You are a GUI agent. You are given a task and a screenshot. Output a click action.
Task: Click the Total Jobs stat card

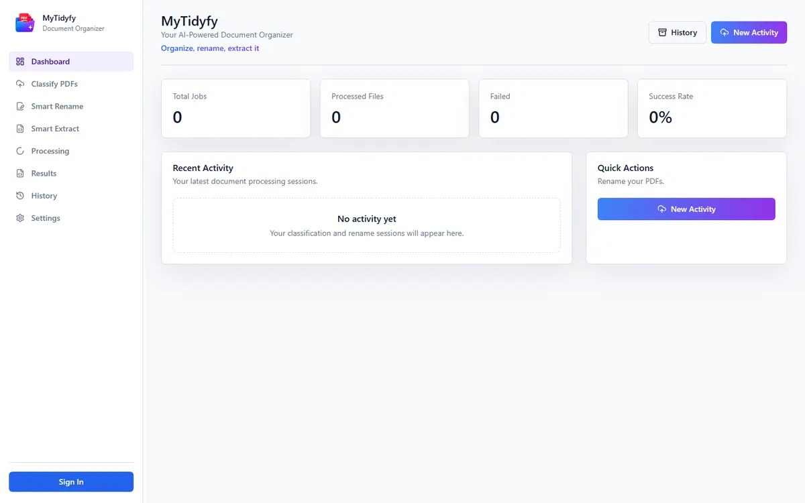(x=235, y=109)
